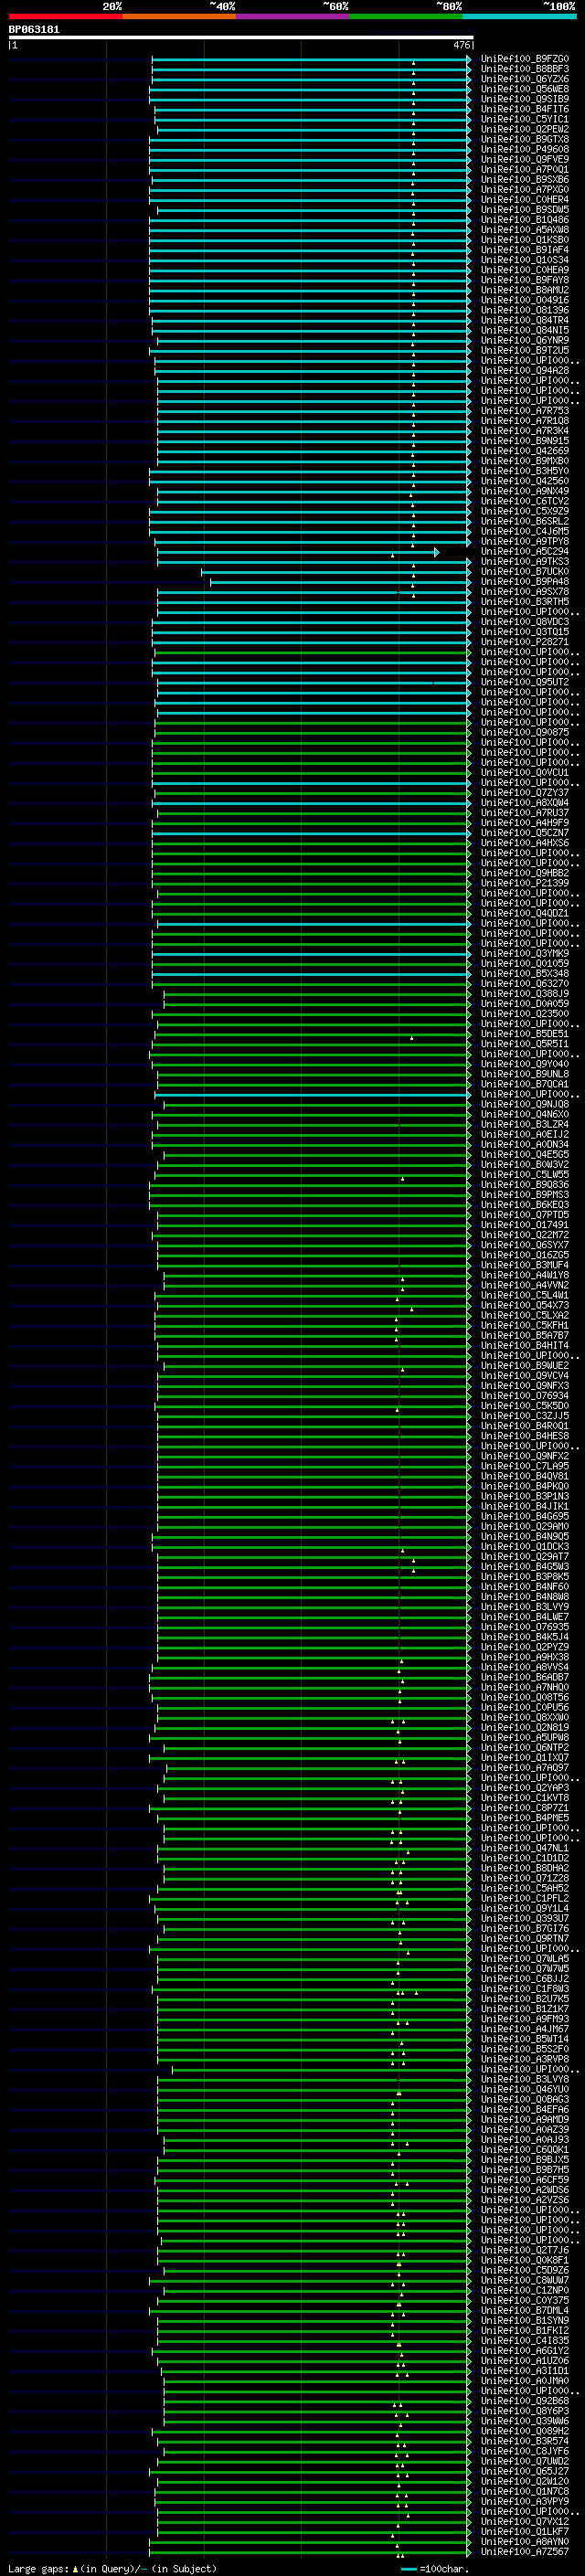Select the UniRef100_B7UCK0 label
This screenshot has width=585, height=2576.
coord(524,572)
